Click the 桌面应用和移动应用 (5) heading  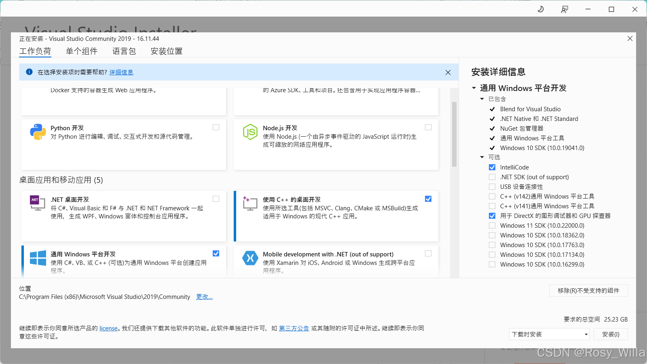pyautogui.click(x=61, y=180)
